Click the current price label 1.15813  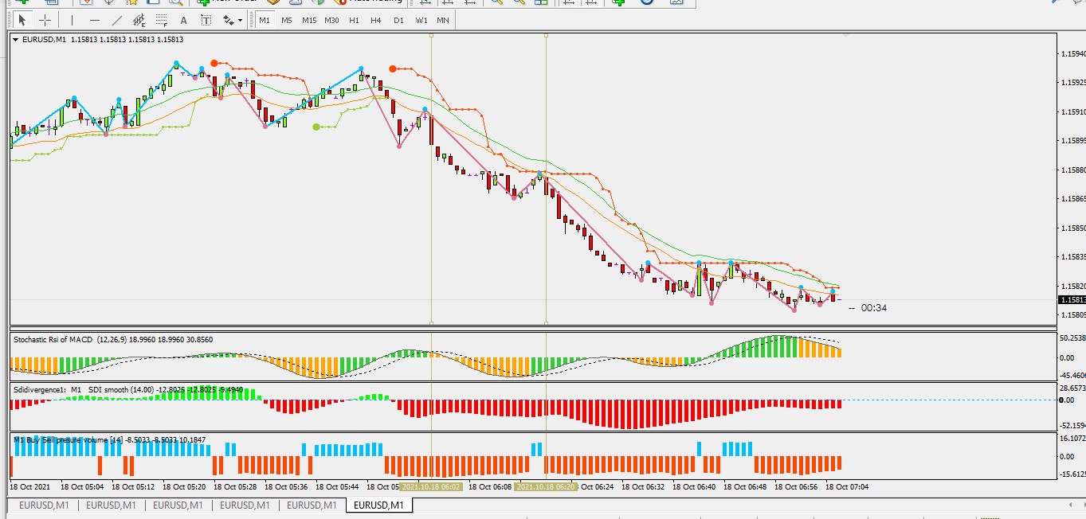click(x=1071, y=300)
